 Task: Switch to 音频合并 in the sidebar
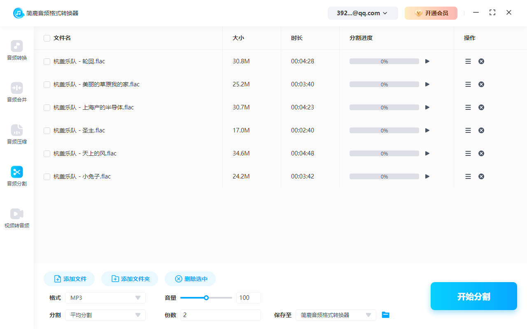17,92
